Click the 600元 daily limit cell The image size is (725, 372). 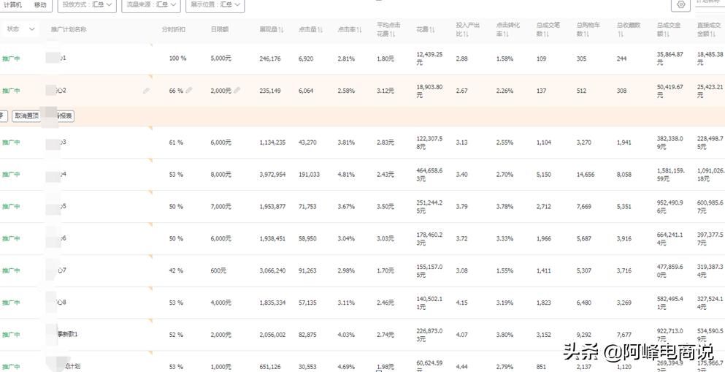pyautogui.click(x=218, y=270)
